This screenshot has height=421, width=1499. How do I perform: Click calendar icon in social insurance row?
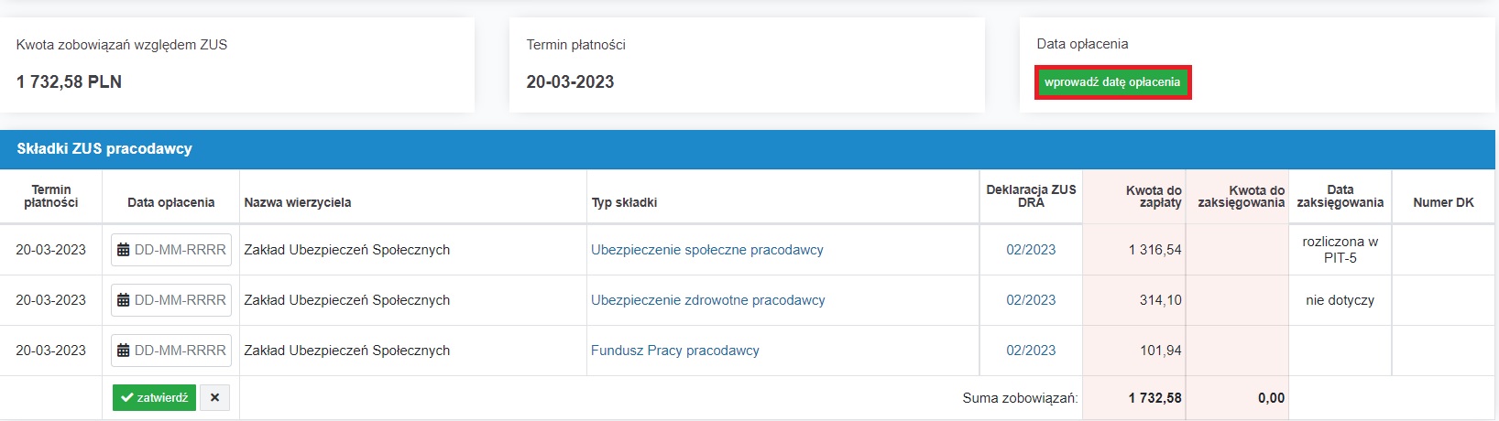(124, 250)
